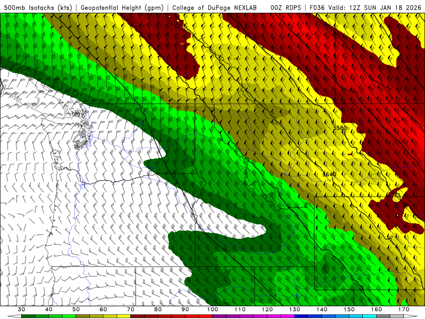Click the "130" value on the color scale
Image resolution: width=425 pixels, height=319 pixels.
(x=295, y=309)
